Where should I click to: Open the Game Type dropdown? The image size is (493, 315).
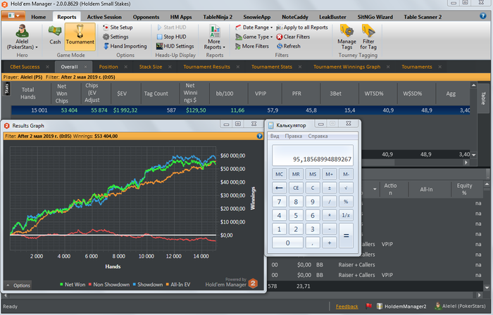coord(254,37)
